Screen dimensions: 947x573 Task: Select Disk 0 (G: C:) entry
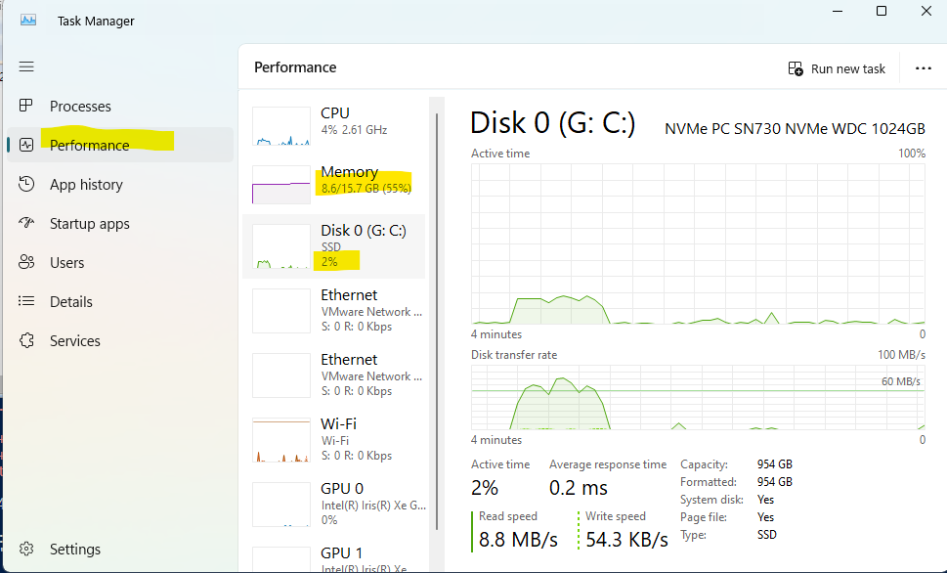pos(337,245)
